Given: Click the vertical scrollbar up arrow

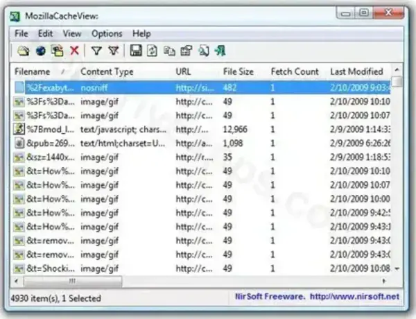Looking at the screenshot, I should 397,70.
